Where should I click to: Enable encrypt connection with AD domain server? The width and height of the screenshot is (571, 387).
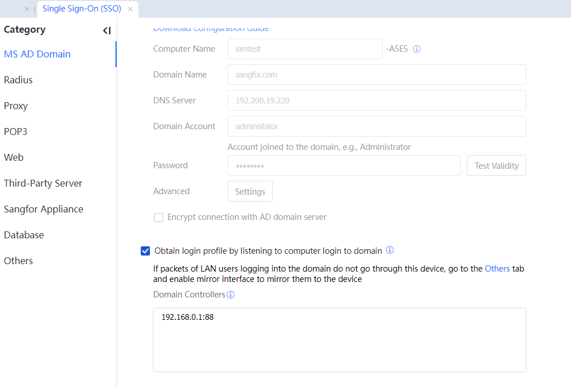point(159,218)
